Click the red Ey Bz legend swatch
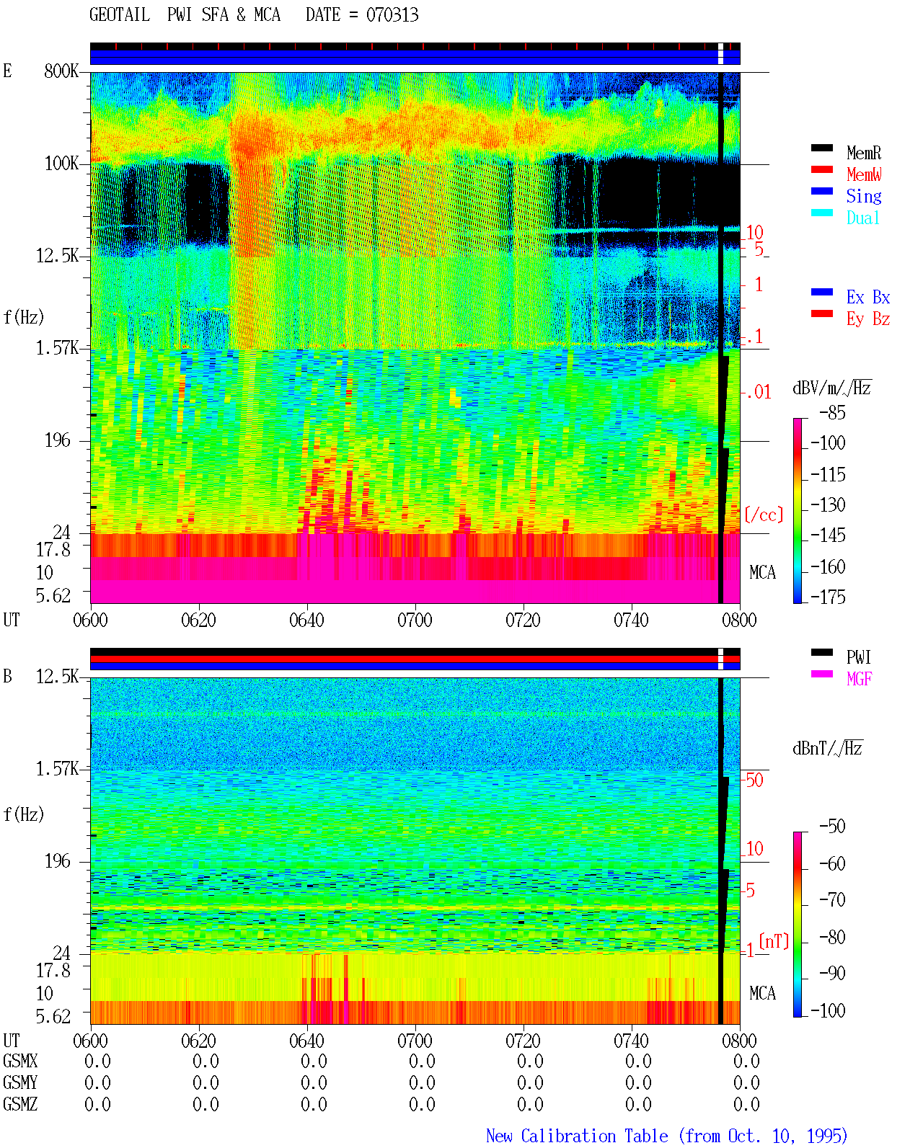The width and height of the screenshot is (923, 1148). [822, 314]
